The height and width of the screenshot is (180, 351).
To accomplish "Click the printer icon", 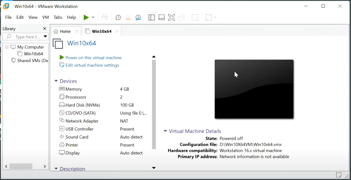I will tap(62, 145).
